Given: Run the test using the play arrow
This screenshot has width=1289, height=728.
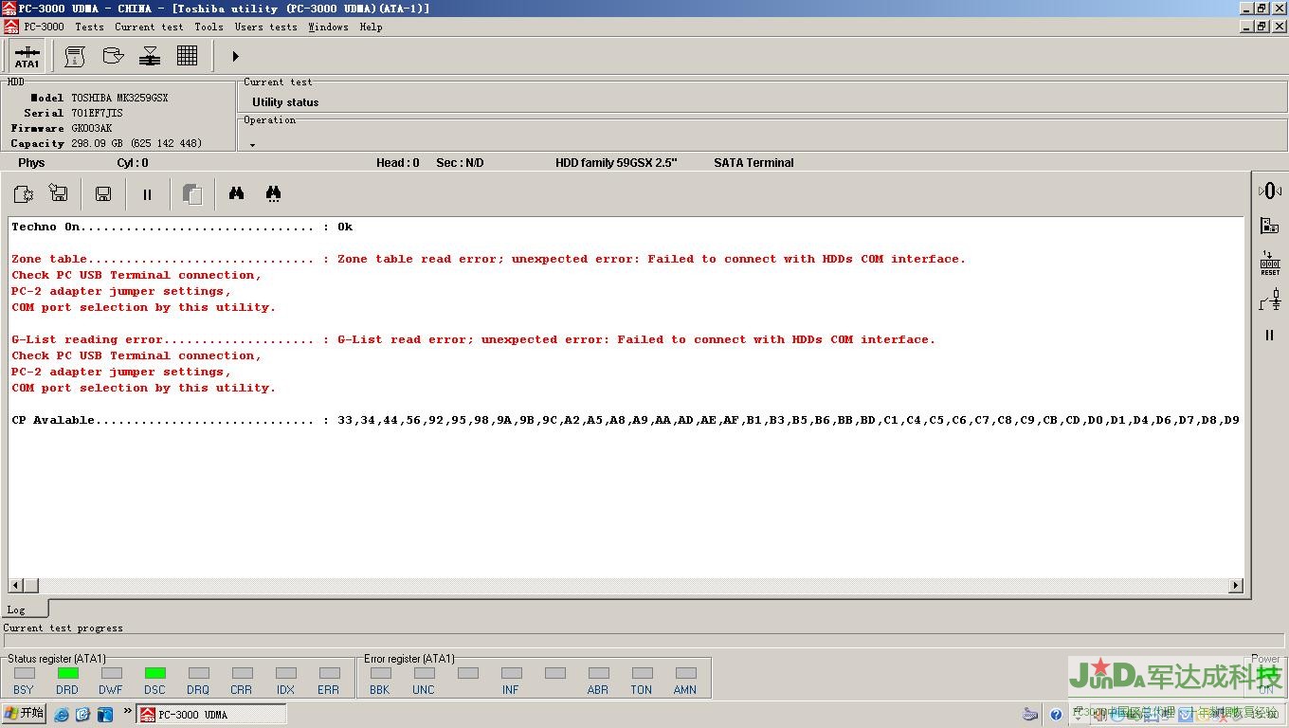Looking at the screenshot, I should 235,56.
